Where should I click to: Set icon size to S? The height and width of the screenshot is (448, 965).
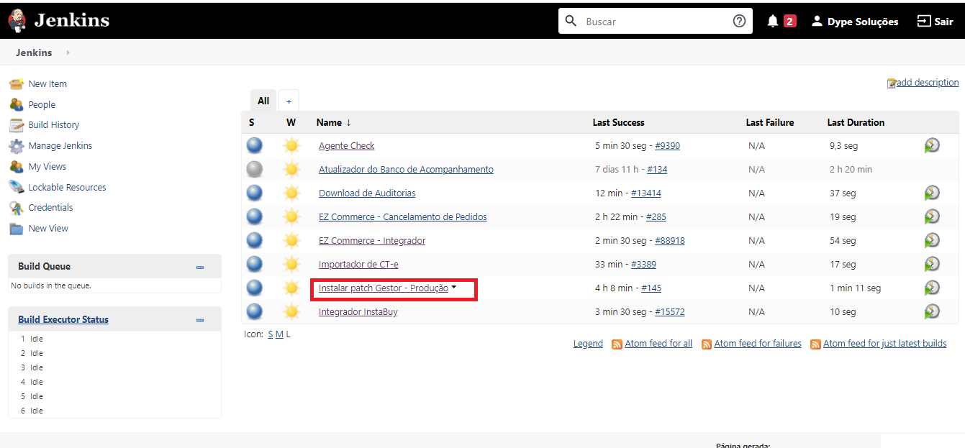tap(271, 334)
